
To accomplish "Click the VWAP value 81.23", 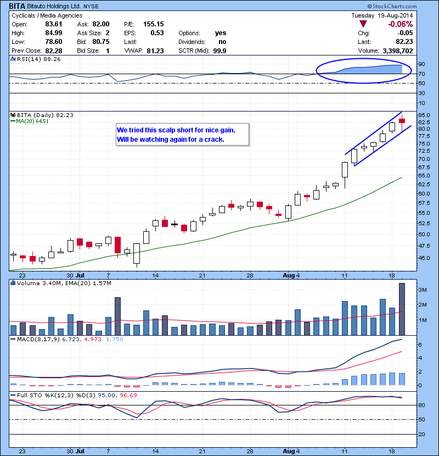I will (x=155, y=51).
